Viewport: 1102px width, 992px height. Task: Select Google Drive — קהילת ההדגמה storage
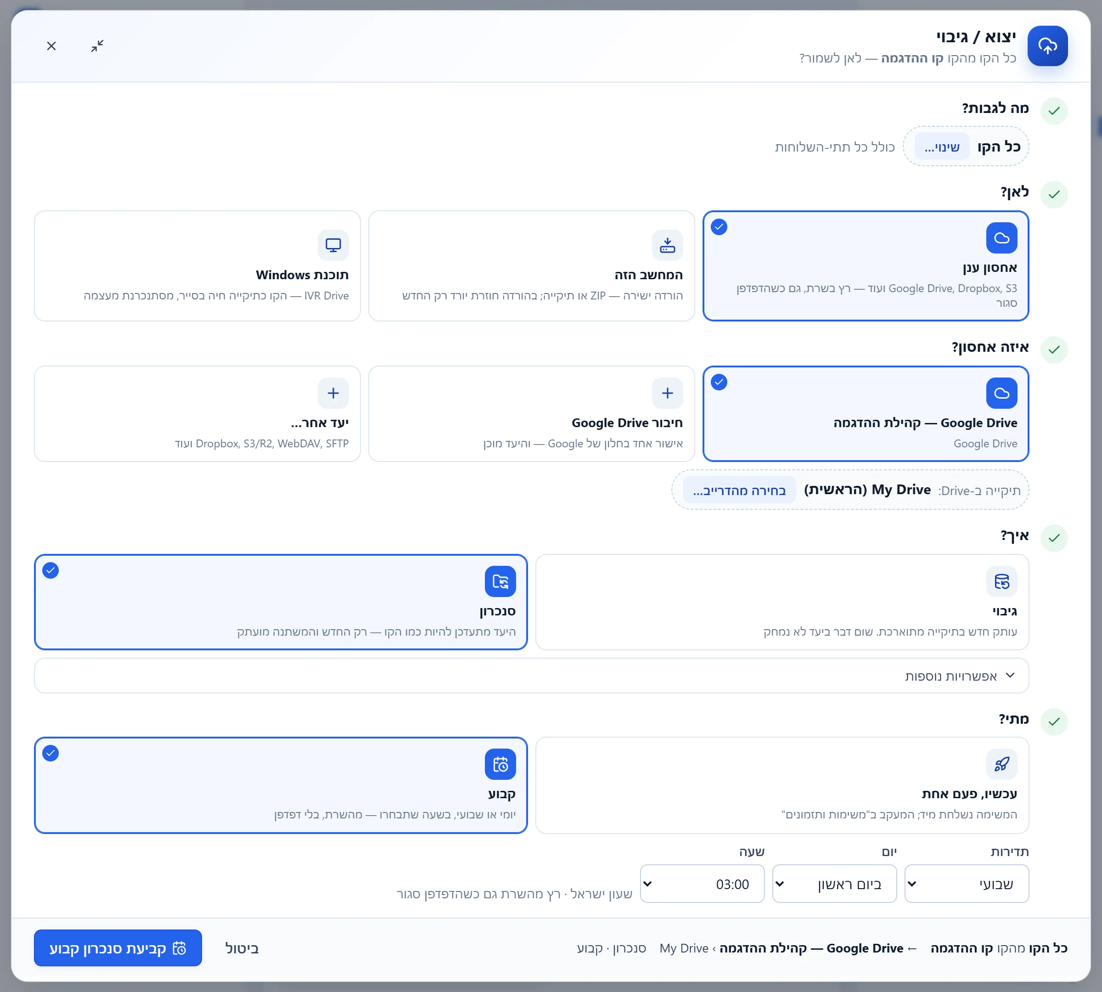click(866, 414)
